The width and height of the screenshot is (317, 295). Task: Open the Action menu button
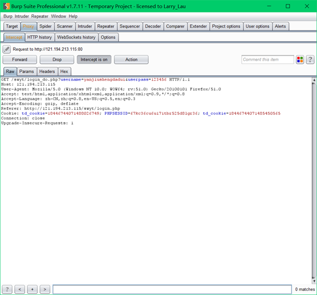(131, 59)
